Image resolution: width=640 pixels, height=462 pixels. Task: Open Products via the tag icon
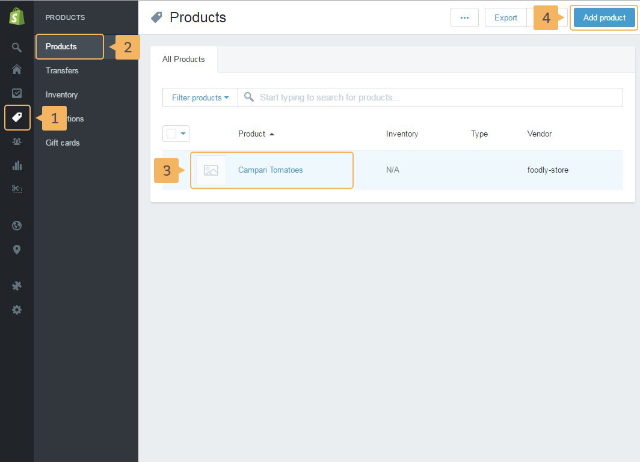tap(17, 117)
